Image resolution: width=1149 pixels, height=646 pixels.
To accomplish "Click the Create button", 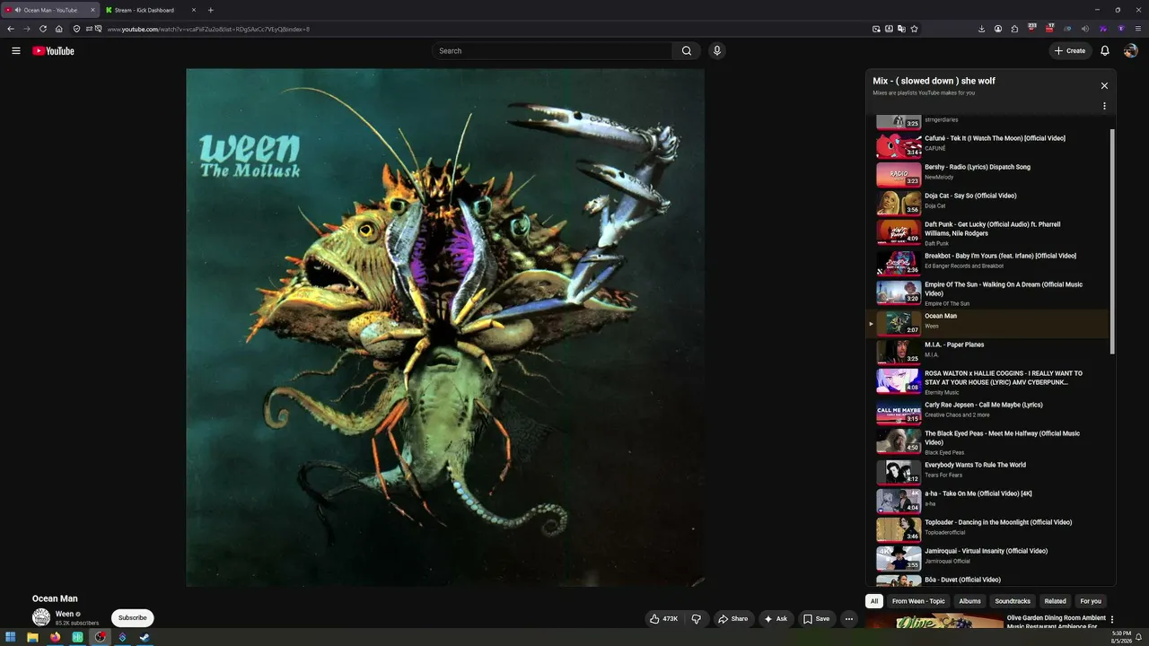I will 1070,51.
